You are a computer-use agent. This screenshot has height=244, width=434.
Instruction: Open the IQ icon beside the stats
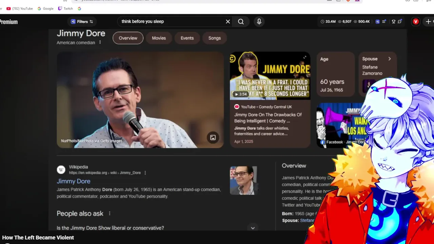377,21
